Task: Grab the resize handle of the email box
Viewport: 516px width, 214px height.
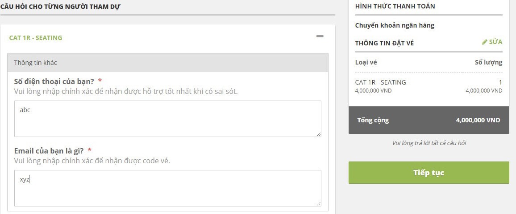Action: [319, 203]
